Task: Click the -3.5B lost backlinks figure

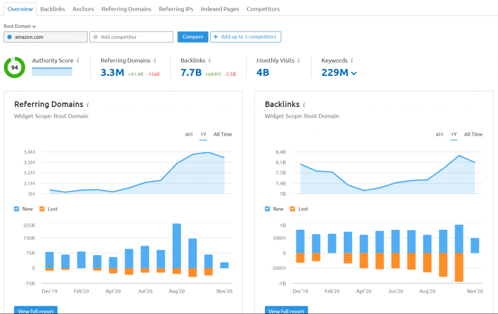Action: tap(230, 74)
